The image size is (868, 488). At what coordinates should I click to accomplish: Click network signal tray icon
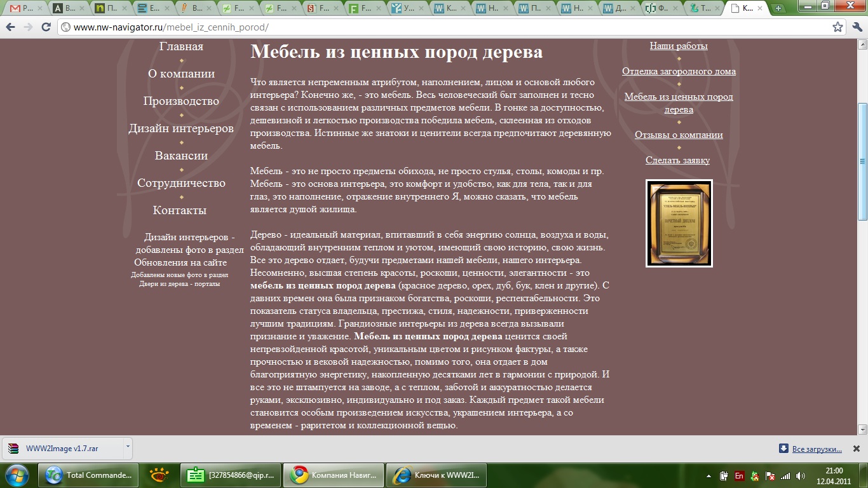click(785, 475)
